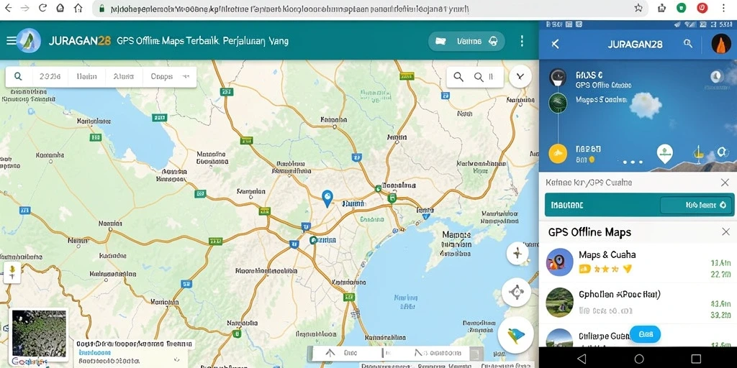Click the Maps & Cuaha app thumbnail
The width and height of the screenshot is (737, 368).
click(559, 262)
